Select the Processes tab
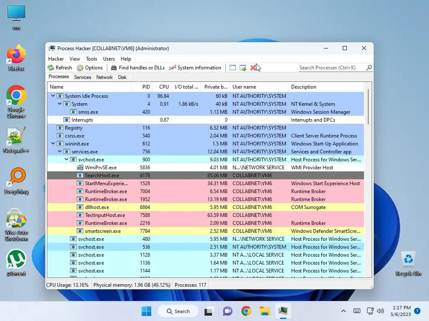 [59, 77]
